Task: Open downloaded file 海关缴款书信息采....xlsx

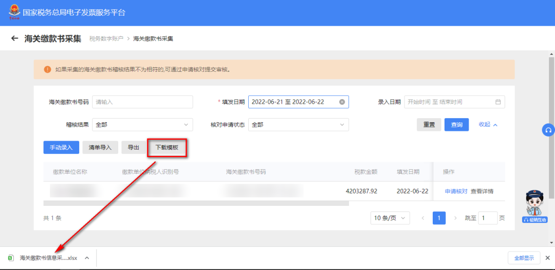Action: tap(48, 258)
